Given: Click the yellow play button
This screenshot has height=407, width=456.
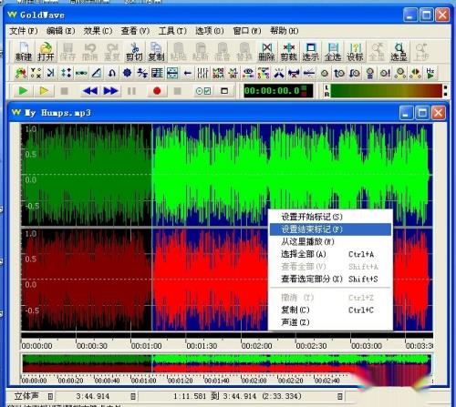Looking at the screenshot, I should coord(44,90).
